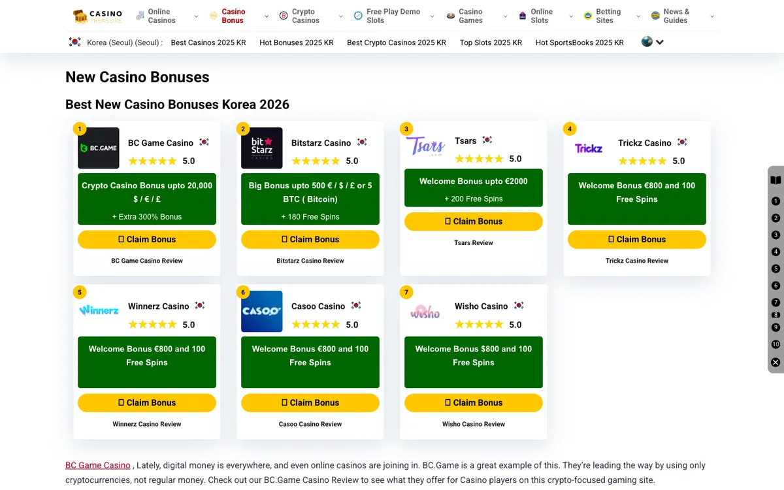This screenshot has width=784, height=490.
Task: Expand the Betting Sites menu arrow
Action: (x=638, y=16)
